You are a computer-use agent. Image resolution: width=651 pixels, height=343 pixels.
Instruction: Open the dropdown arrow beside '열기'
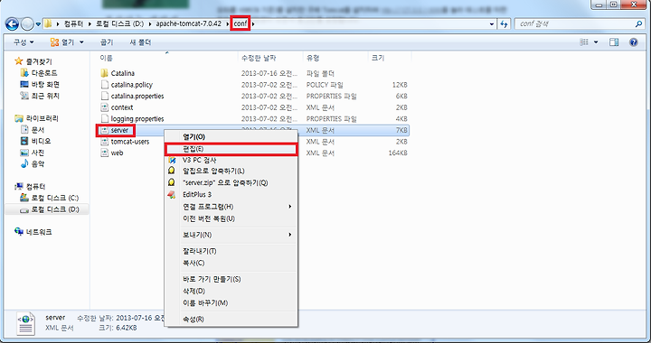pos(81,42)
